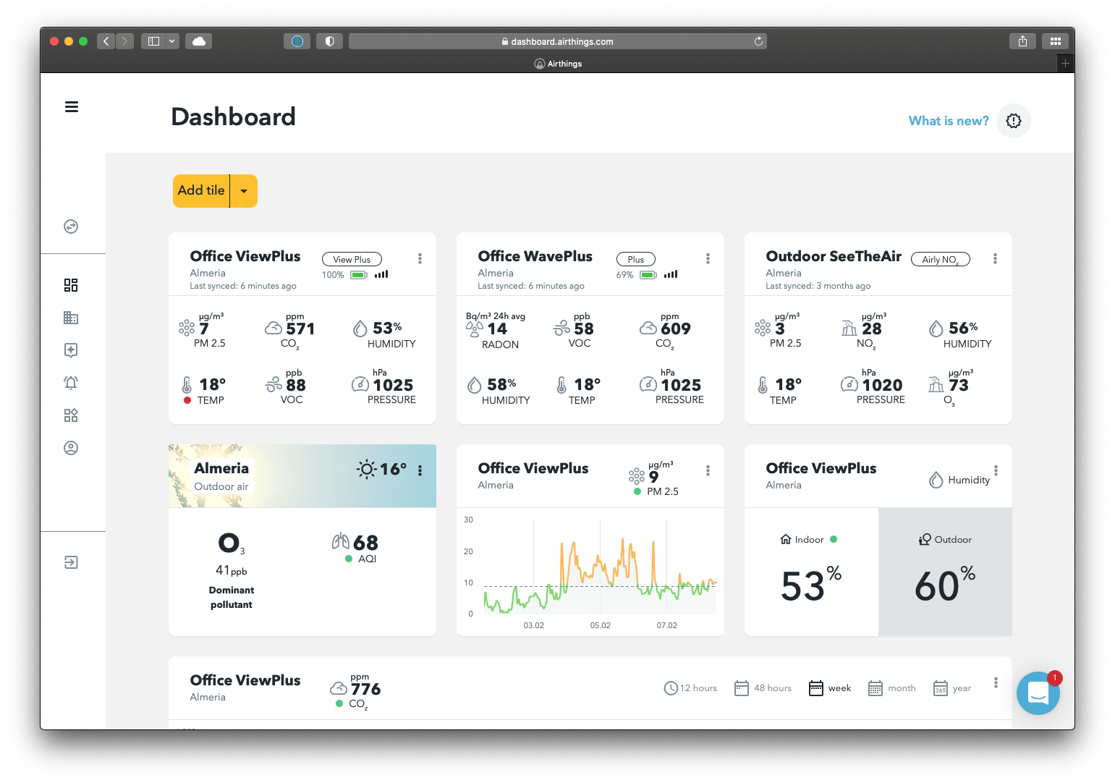Screen dimensions: 1115x783
Task: Open the hamburger navigation menu
Action: click(x=72, y=107)
